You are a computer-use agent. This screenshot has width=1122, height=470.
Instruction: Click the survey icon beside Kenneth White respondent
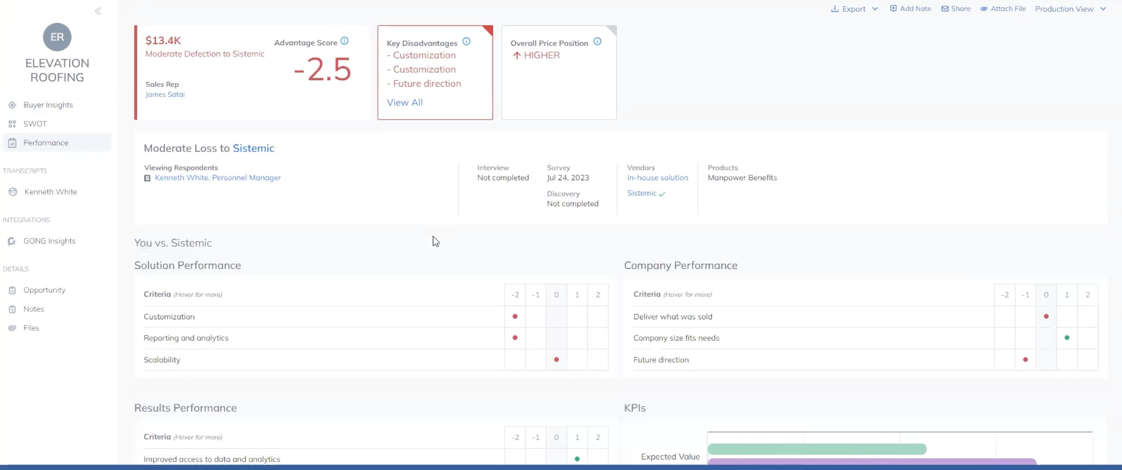click(147, 178)
